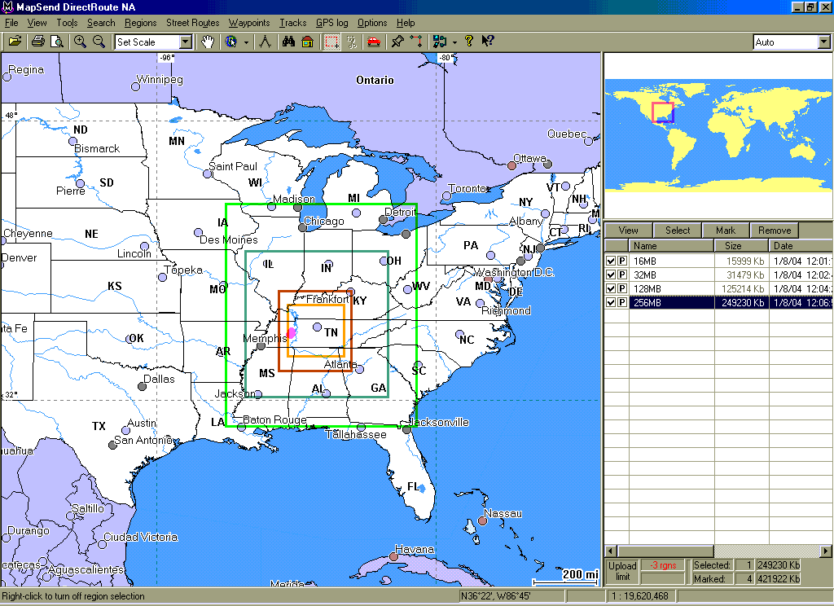Select the 32MB region row
Viewport: 834px width, 606px height.
point(718,274)
